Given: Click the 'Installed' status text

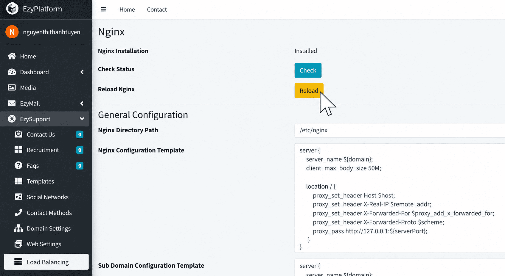Looking at the screenshot, I should point(306,51).
